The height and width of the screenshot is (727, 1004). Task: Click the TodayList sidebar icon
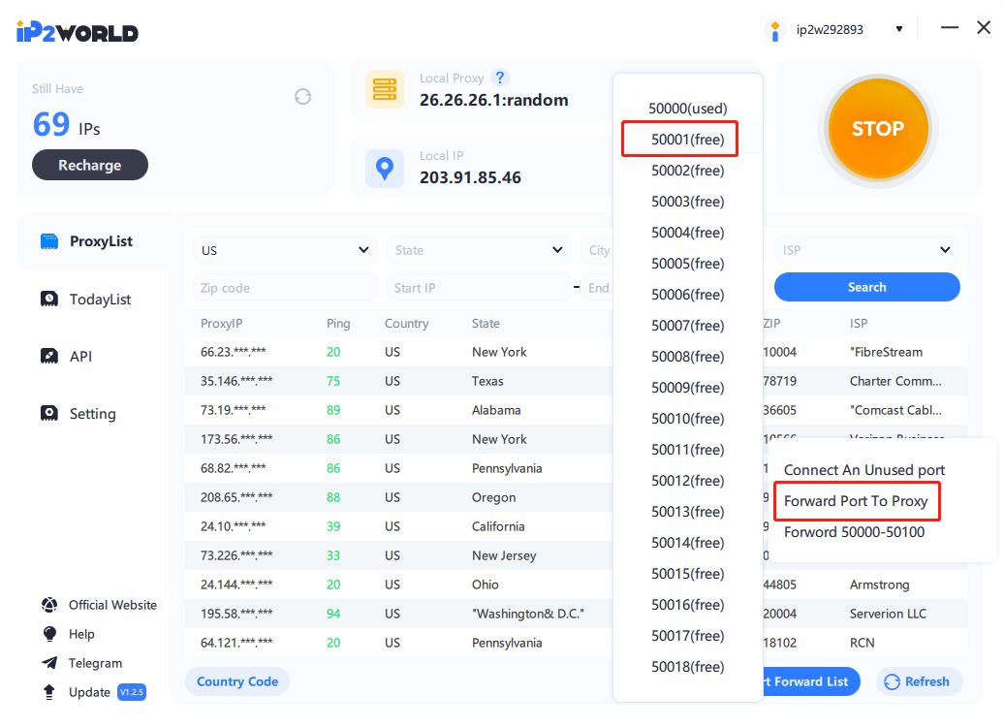pos(49,300)
